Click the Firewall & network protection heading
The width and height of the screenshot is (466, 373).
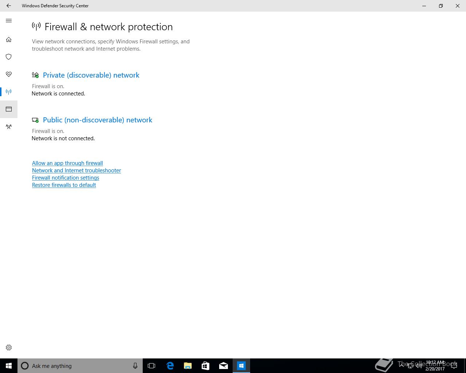click(108, 27)
